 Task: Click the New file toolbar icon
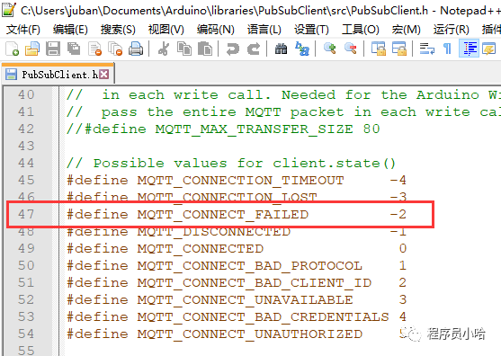[x=12, y=49]
